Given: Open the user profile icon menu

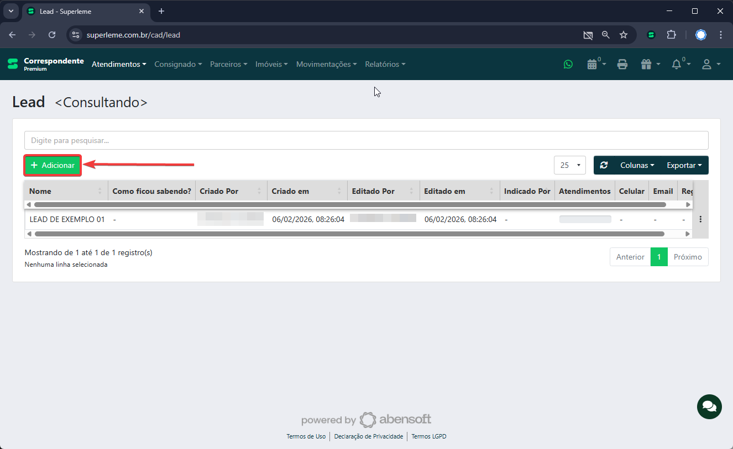Looking at the screenshot, I should click(710, 64).
